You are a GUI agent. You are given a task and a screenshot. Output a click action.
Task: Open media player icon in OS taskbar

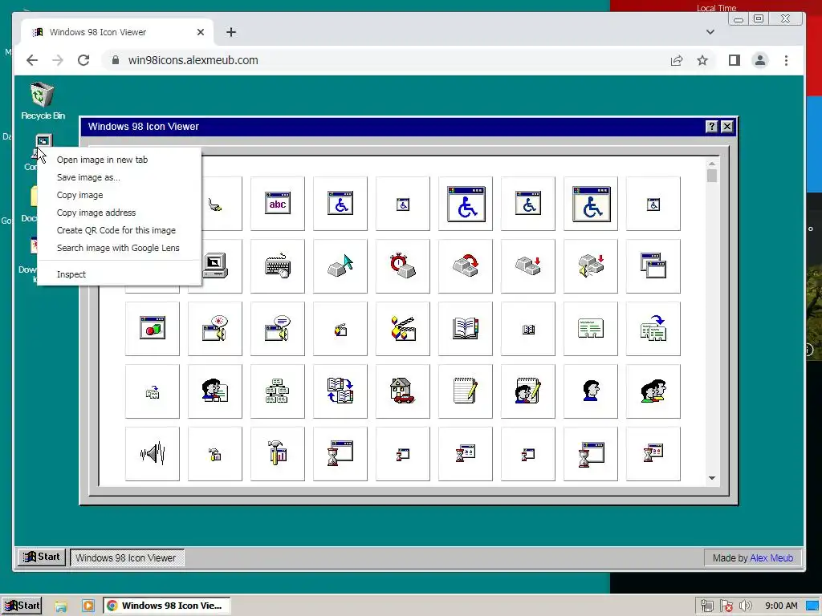88,606
